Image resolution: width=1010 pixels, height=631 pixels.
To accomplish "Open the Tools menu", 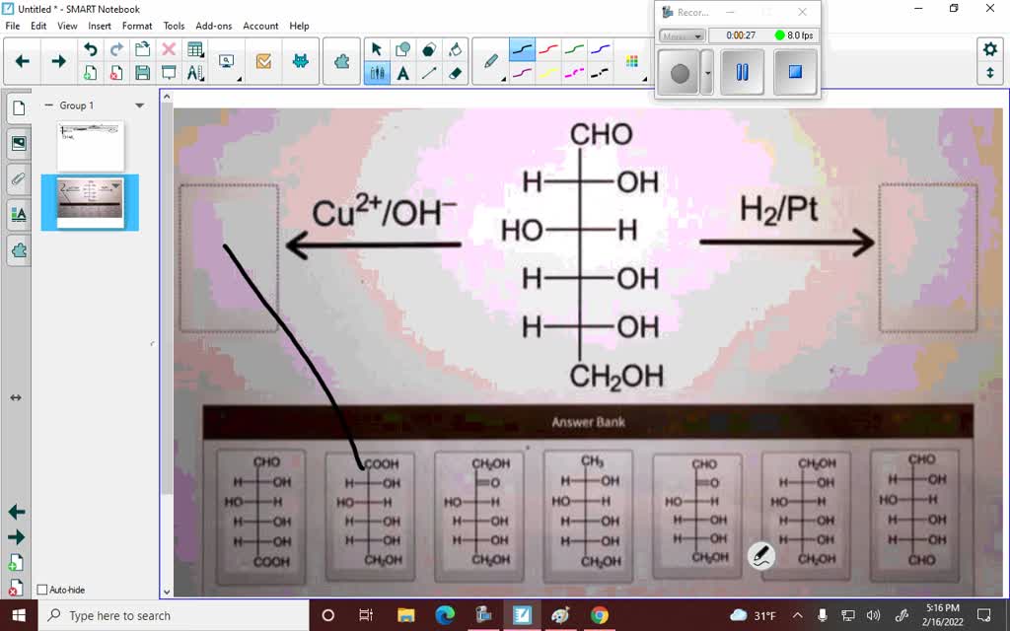I will click(174, 26).
